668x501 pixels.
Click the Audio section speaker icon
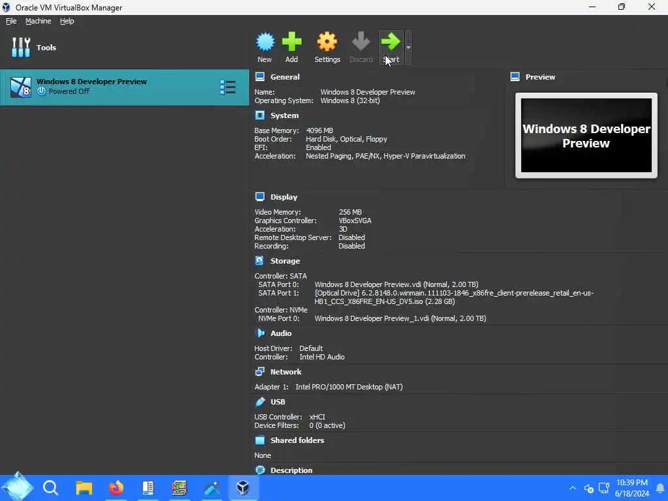tap(260, 333)
